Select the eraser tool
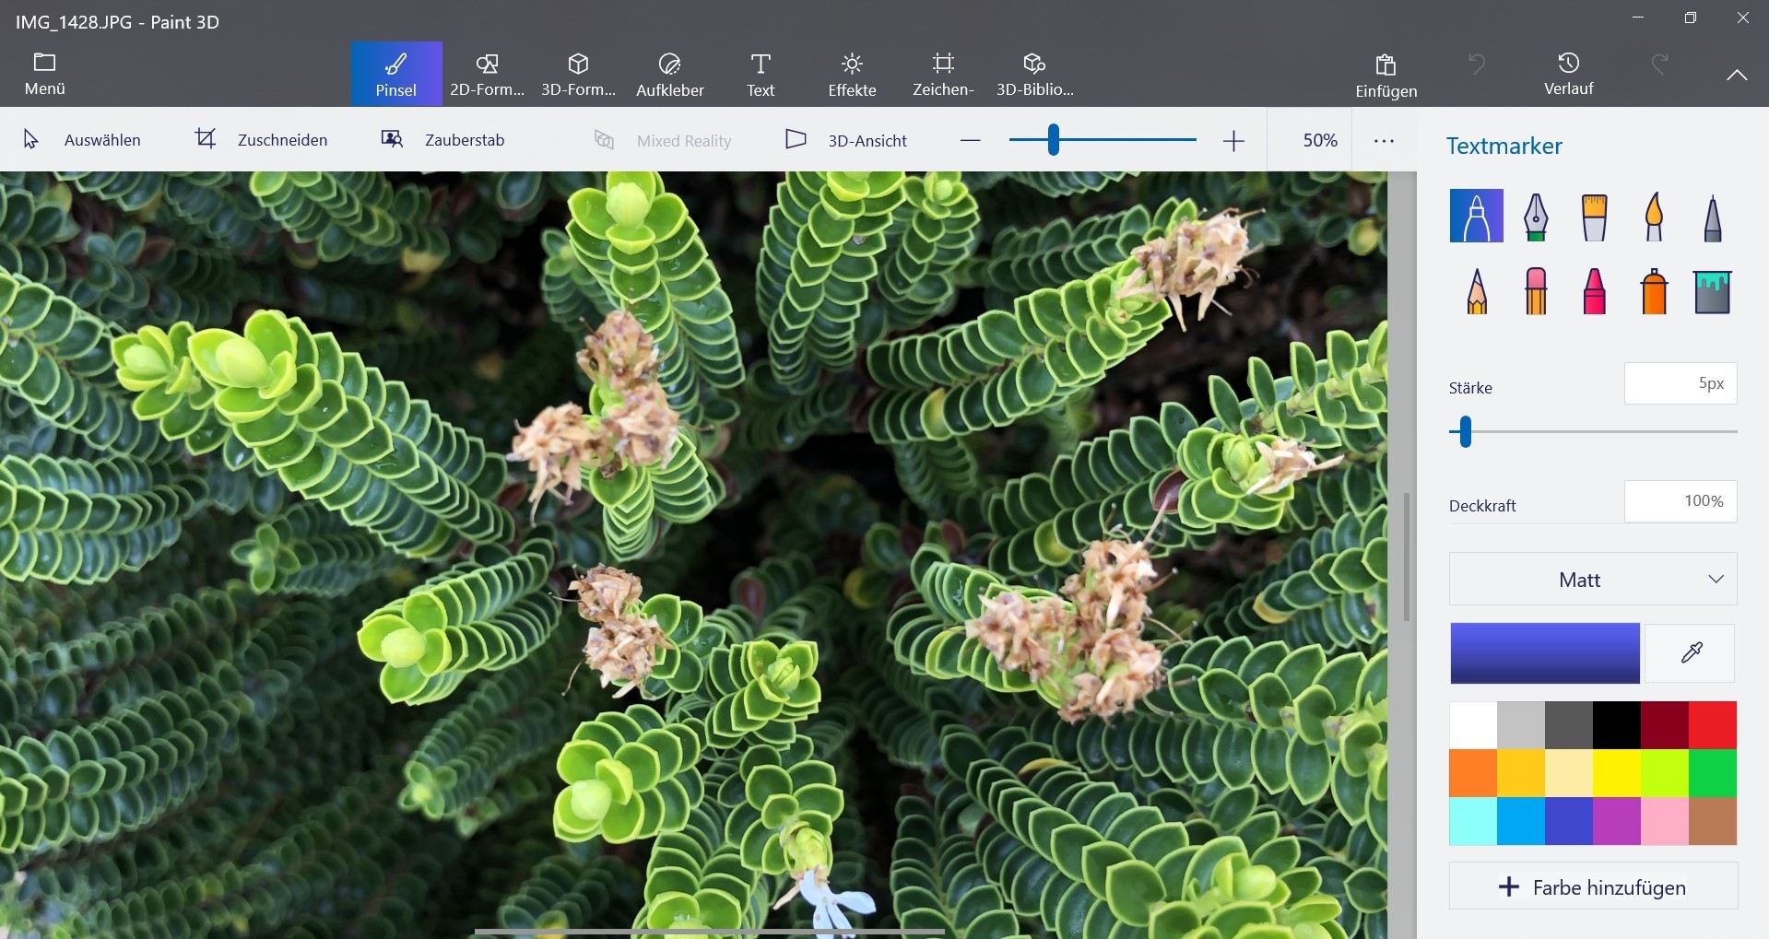The width and height of the screenshot is (1769, 939). 1535,291
